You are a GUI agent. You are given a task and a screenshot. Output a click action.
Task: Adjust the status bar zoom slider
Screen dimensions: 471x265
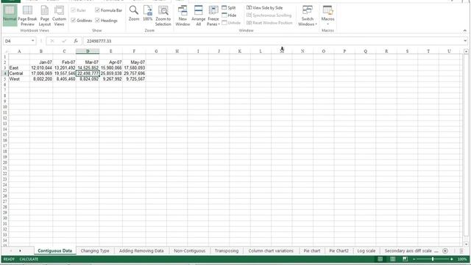433,259
